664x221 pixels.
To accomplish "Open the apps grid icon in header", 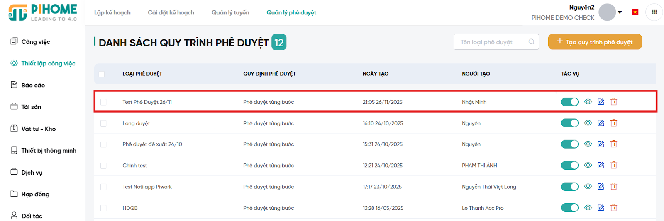I will 654,12.
